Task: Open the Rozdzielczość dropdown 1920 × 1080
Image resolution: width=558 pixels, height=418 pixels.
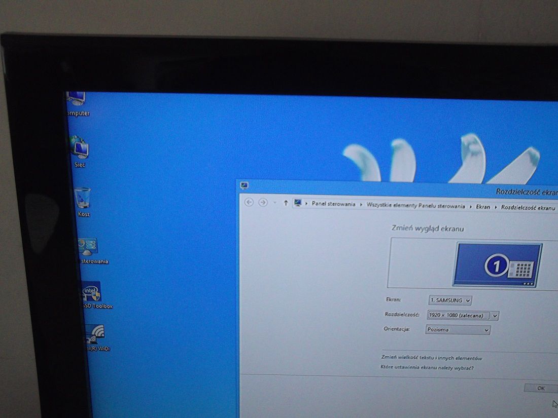Action: pos(463,315)
